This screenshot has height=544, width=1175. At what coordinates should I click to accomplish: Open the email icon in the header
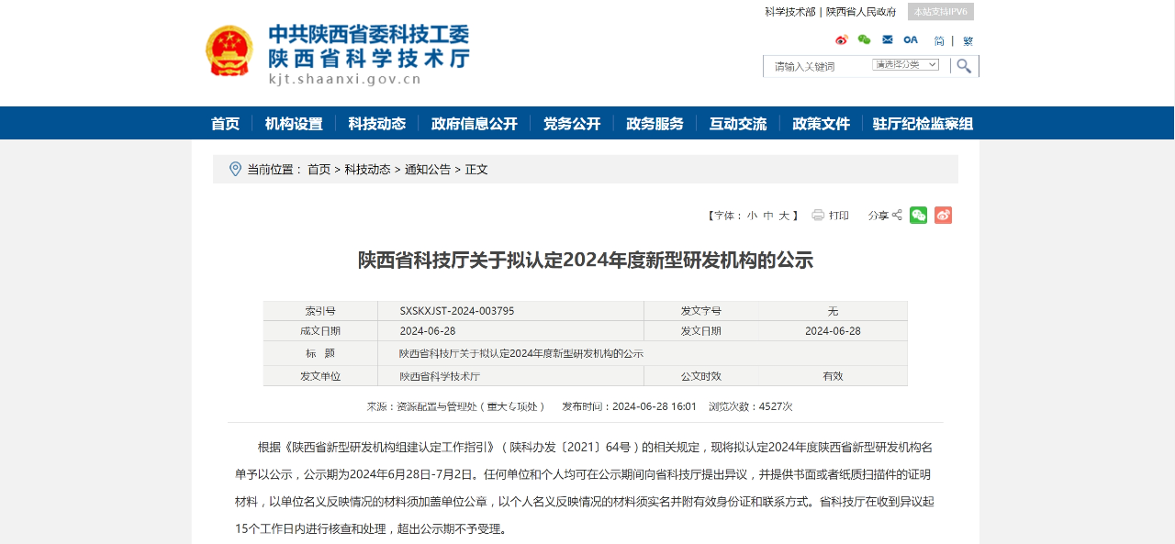(x=886, y=39)
